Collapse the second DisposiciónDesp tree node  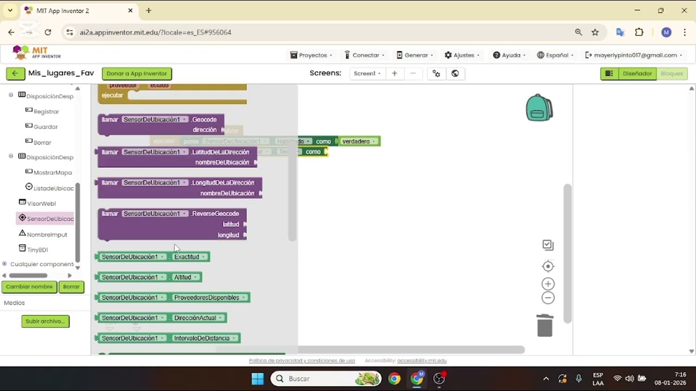pyautogui.click(x=10, y=156)
